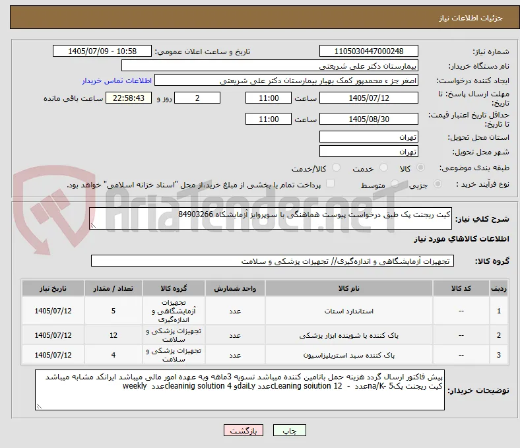Viewport: 520px width, 448px height.
Task: Click row number 3 cell
Action: click(x=498, y=355)
